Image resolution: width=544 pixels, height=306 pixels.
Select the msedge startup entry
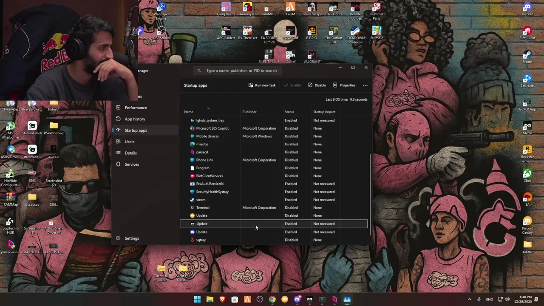click(x=274, y=144)
